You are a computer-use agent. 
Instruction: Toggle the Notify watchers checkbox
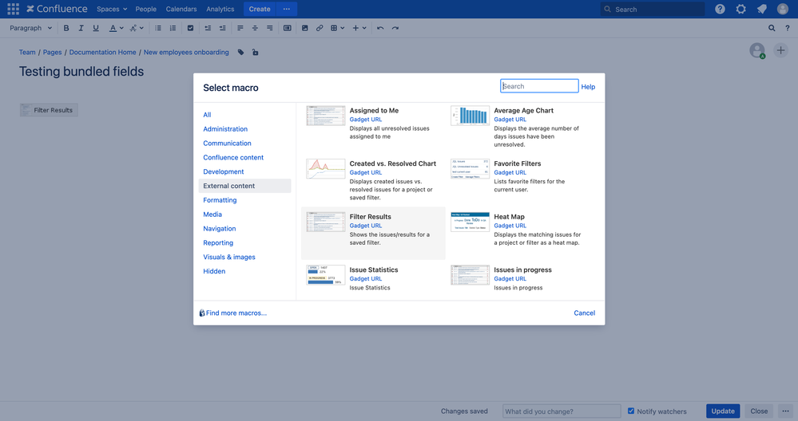pyautogui.click(x=631, y=411)
